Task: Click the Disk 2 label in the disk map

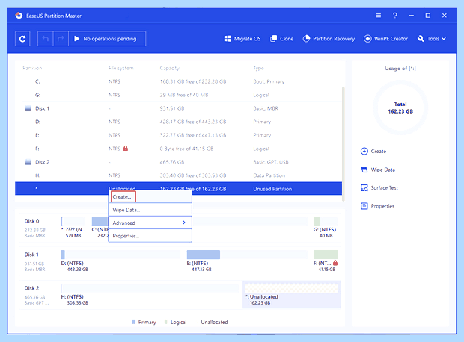Action: pyautogui.click(x=31, y=288)
